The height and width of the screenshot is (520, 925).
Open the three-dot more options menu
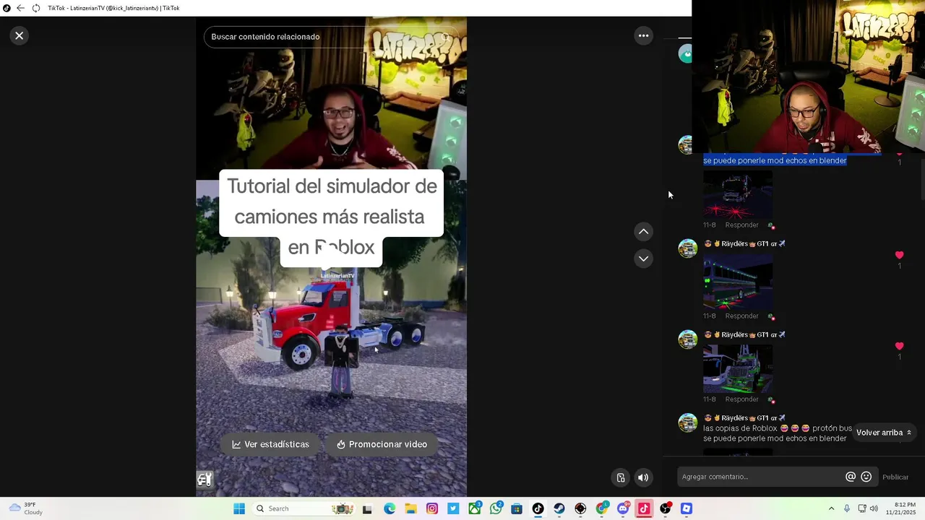(643, 35)
